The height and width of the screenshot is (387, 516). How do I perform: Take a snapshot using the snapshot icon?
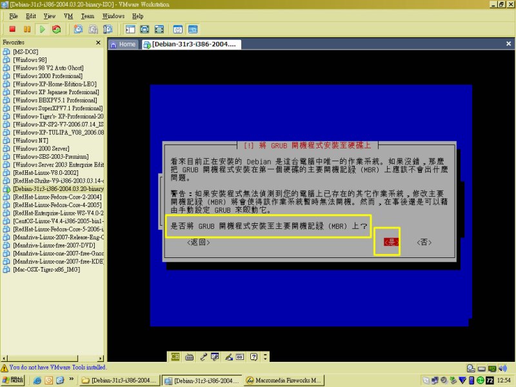(78, 29)
